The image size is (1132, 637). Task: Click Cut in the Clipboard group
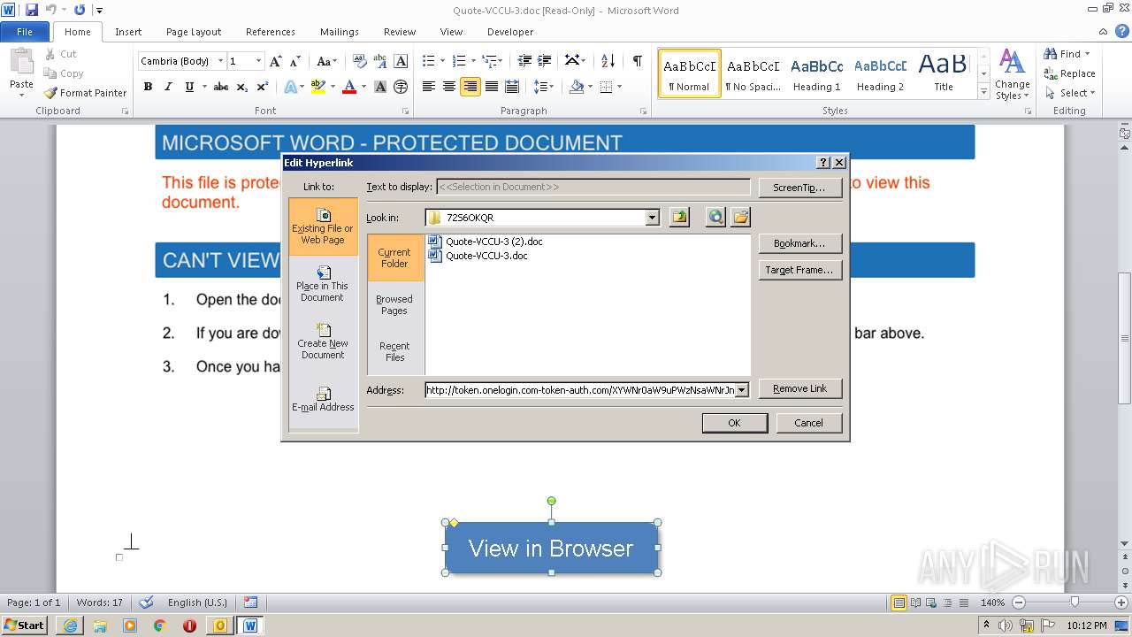click(x=60, y=54)
